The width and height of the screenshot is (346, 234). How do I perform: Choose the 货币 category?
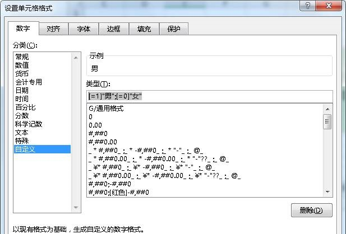click(42, 73)
